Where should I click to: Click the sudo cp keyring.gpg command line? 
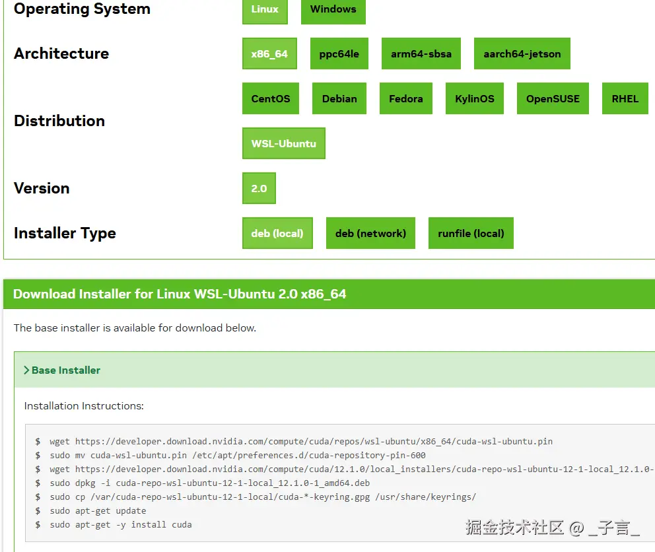point(263,497)
